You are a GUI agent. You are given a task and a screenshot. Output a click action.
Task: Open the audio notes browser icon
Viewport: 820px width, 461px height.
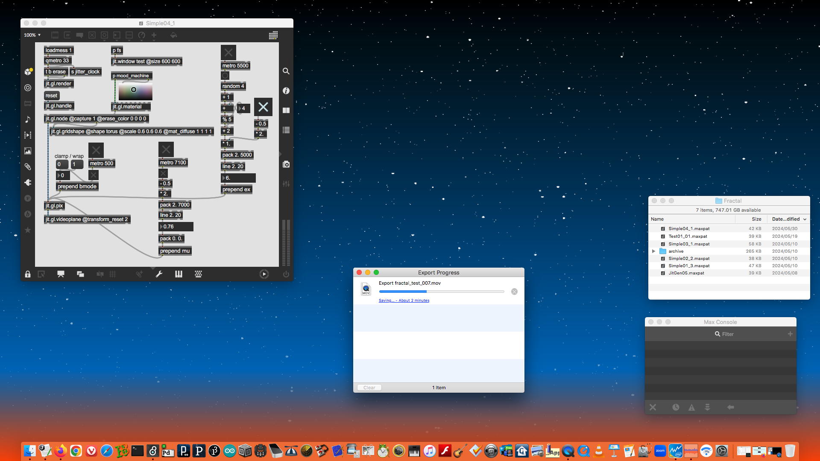pyautogui.click(x=28, y=120)
